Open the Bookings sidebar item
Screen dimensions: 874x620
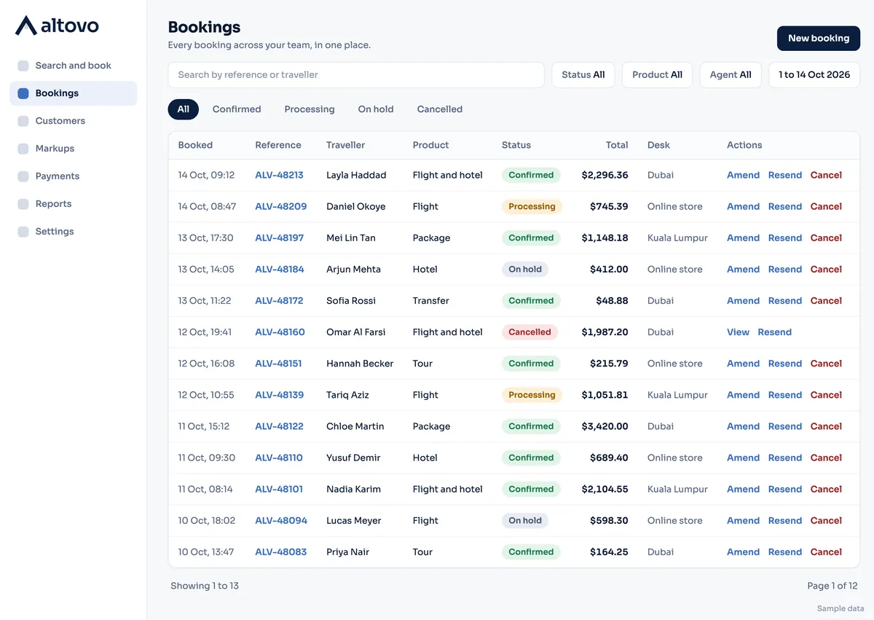(x=73, y=93)
